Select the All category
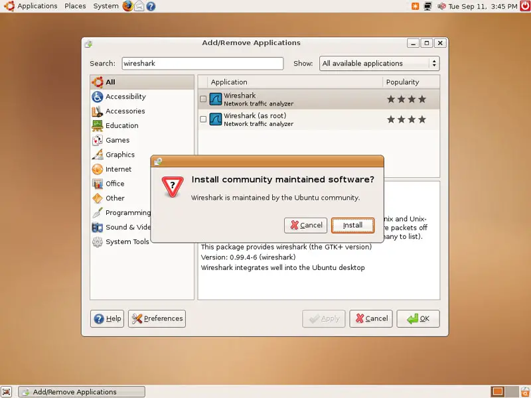The height and width of the screenshot is (398, 531). coord(142,82)
